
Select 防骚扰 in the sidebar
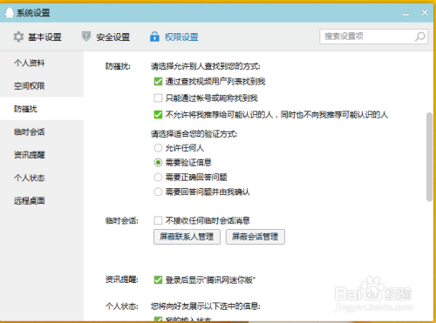(25, 109)
